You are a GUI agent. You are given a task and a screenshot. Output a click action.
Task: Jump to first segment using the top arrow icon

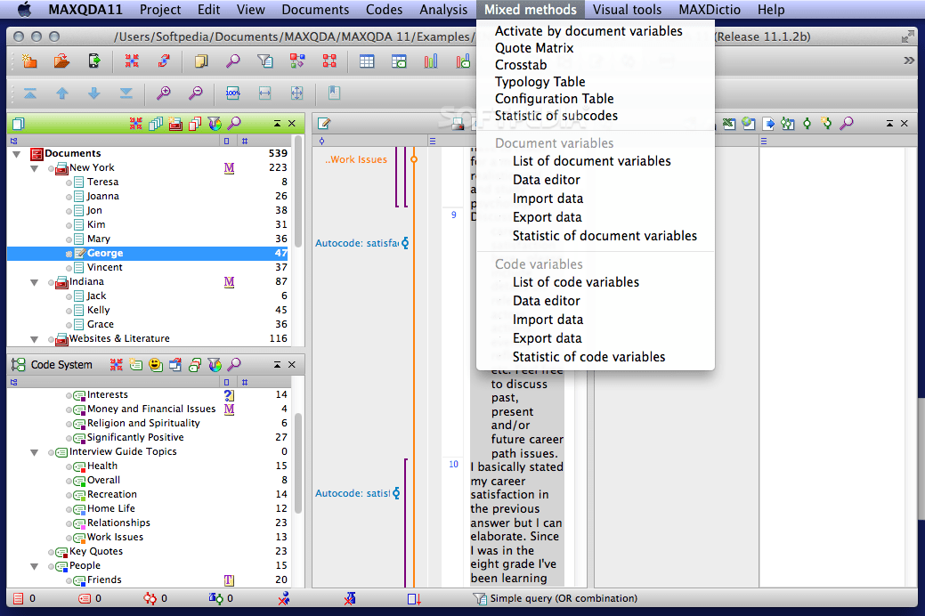point(30,93)
